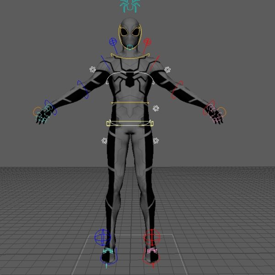Pick the pink double-arrow control on the foot
Viewport: 275px width, 275px height.
[152, 251]
